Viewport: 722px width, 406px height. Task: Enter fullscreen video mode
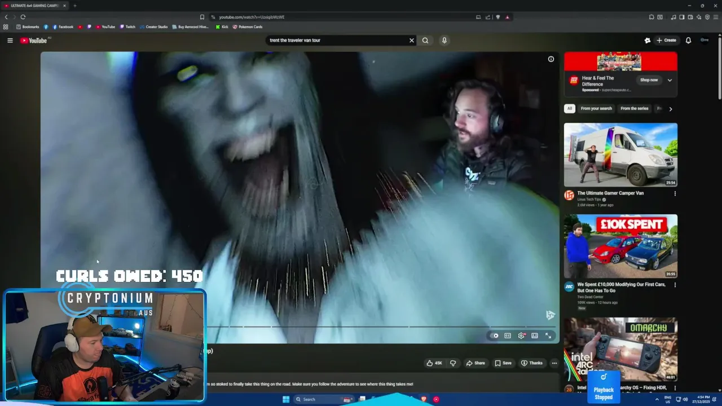(x=548, y=336)
